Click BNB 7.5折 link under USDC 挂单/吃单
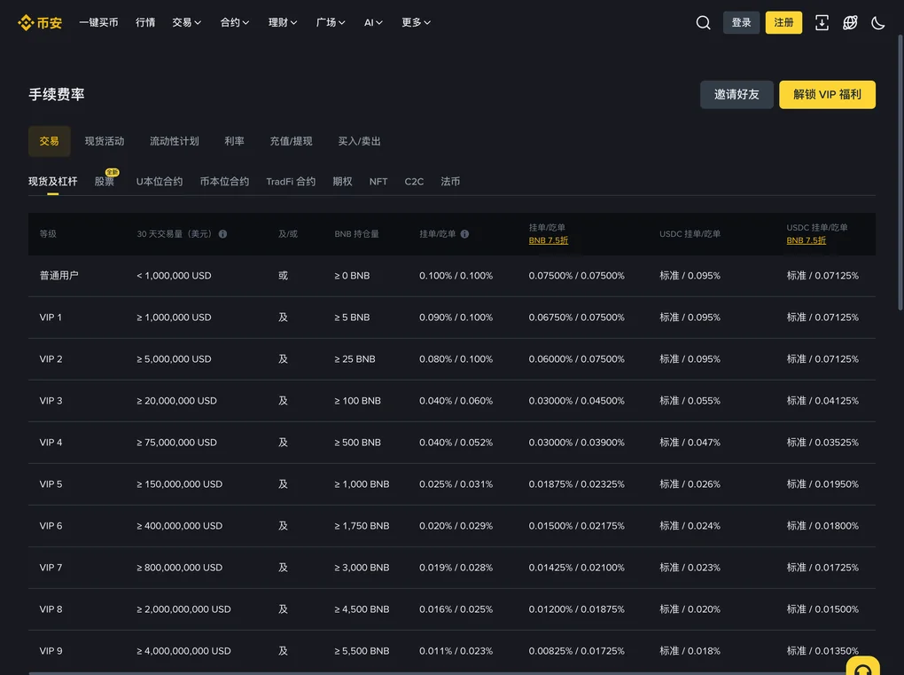This screenshot has height=675, width=904. click(x=806, y=240)
